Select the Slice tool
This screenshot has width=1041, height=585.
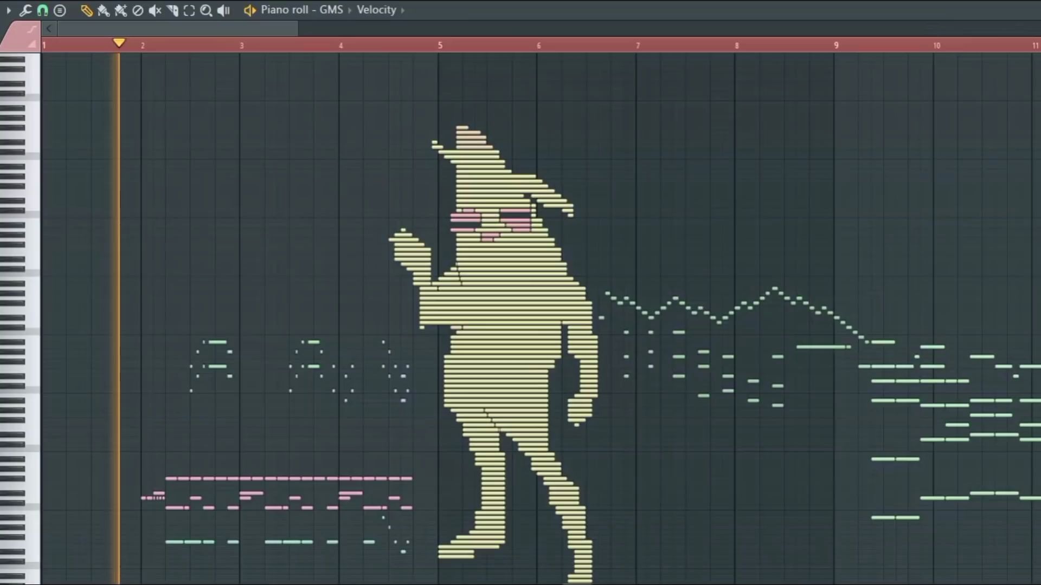[172, 10]
